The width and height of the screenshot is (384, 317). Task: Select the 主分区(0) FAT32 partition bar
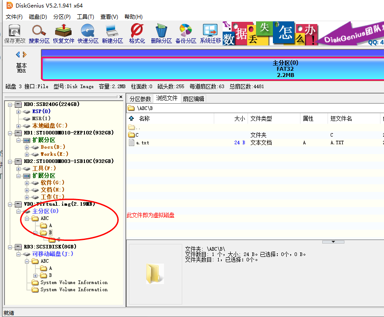click(x=212, y=69)
